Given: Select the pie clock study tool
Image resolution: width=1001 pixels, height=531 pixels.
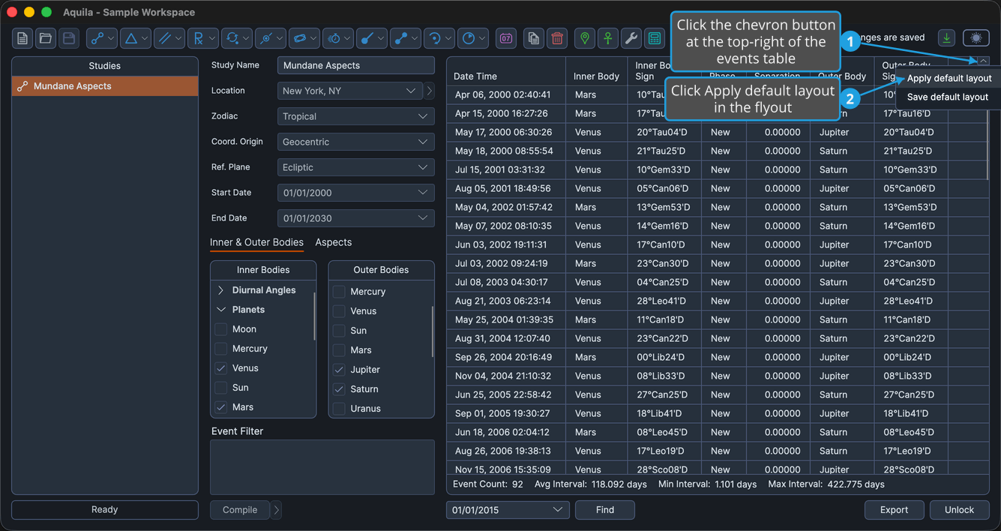Looking at the screenshot, I should 473,38.
